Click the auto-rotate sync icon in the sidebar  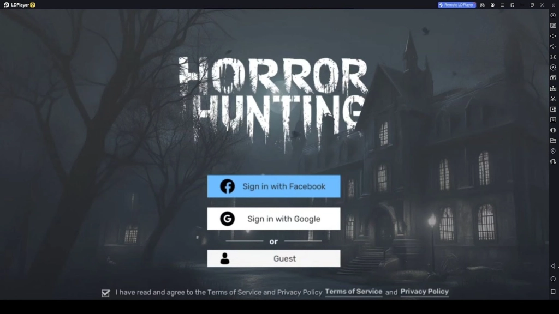(553, 67)
